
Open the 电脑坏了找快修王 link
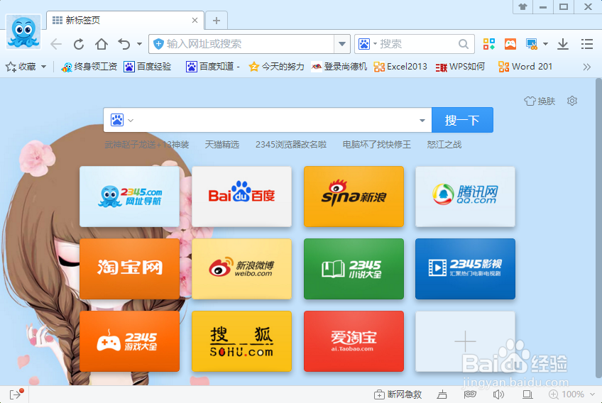(377, 145)
